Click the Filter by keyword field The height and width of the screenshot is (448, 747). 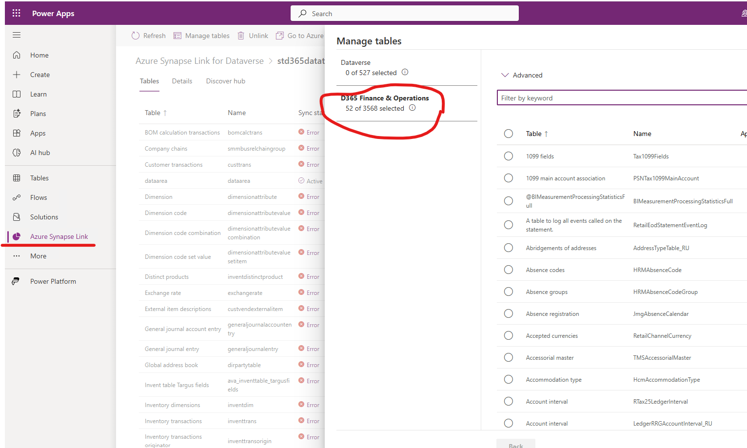[622, 97]
